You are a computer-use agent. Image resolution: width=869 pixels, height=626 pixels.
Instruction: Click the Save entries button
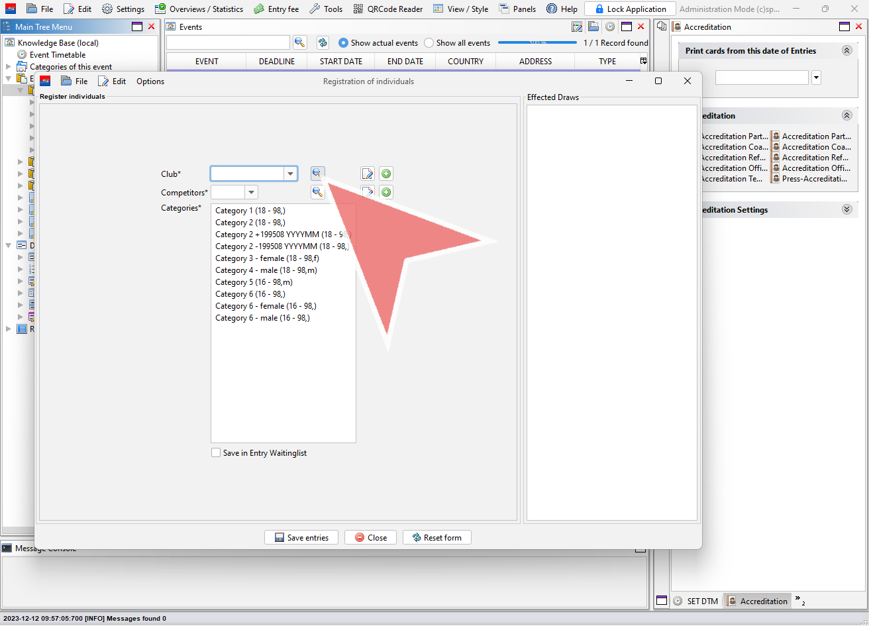[x=301, y=537]
